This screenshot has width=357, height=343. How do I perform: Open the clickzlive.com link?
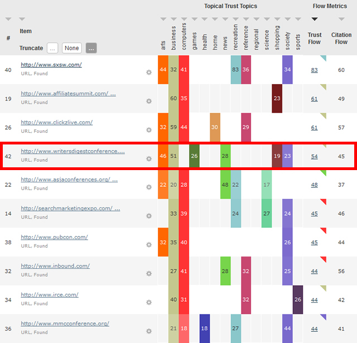point(57,122)
